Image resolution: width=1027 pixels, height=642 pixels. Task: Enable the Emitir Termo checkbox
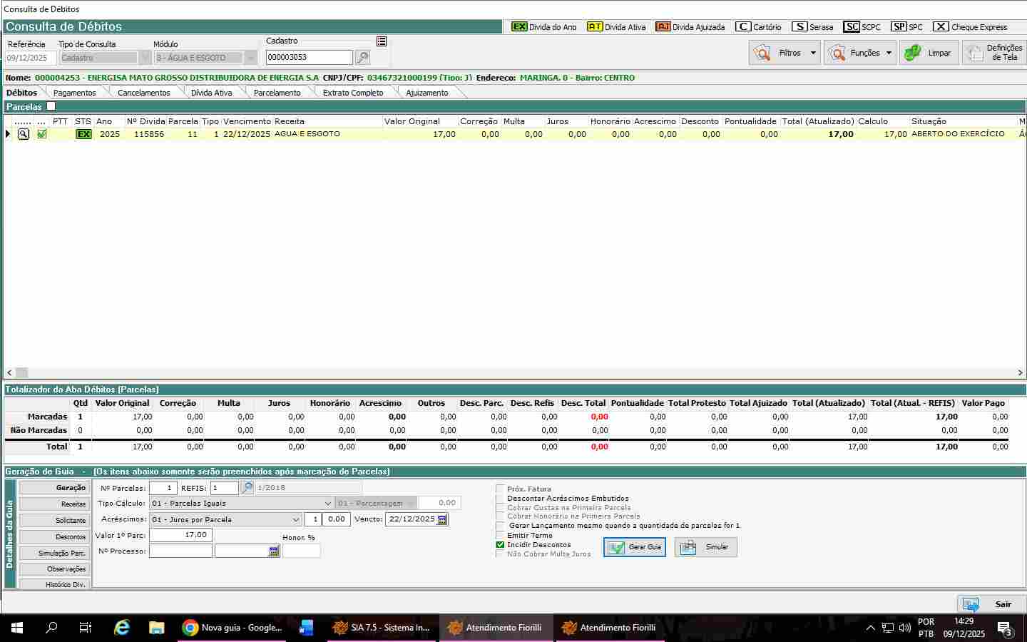pyautogui.click(x=500, y=536)
